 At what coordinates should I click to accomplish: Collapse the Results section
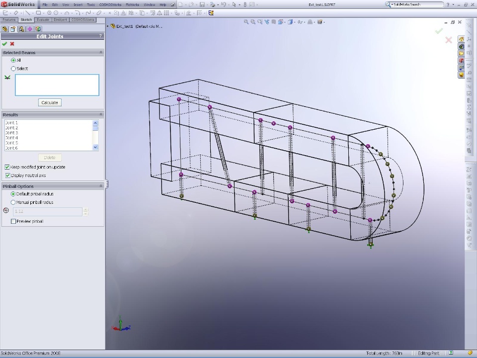click(101, 114)
